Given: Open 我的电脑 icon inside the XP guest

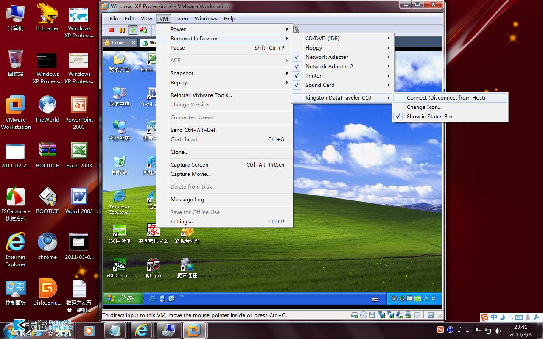Looking at the screenshot, I should coord(119,97).
